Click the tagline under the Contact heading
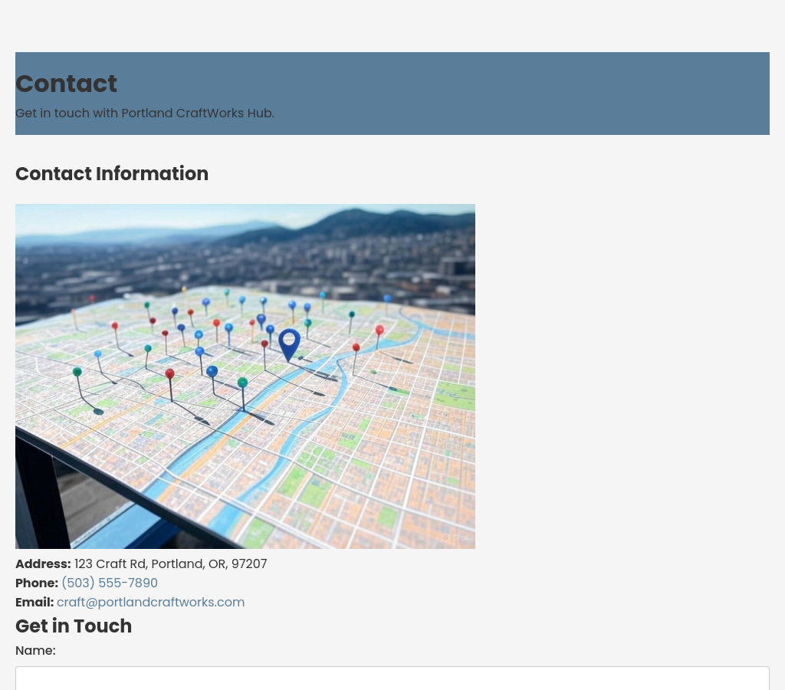Image resolution: width=785 pixels, height=690 pixels. coord(145,113)
